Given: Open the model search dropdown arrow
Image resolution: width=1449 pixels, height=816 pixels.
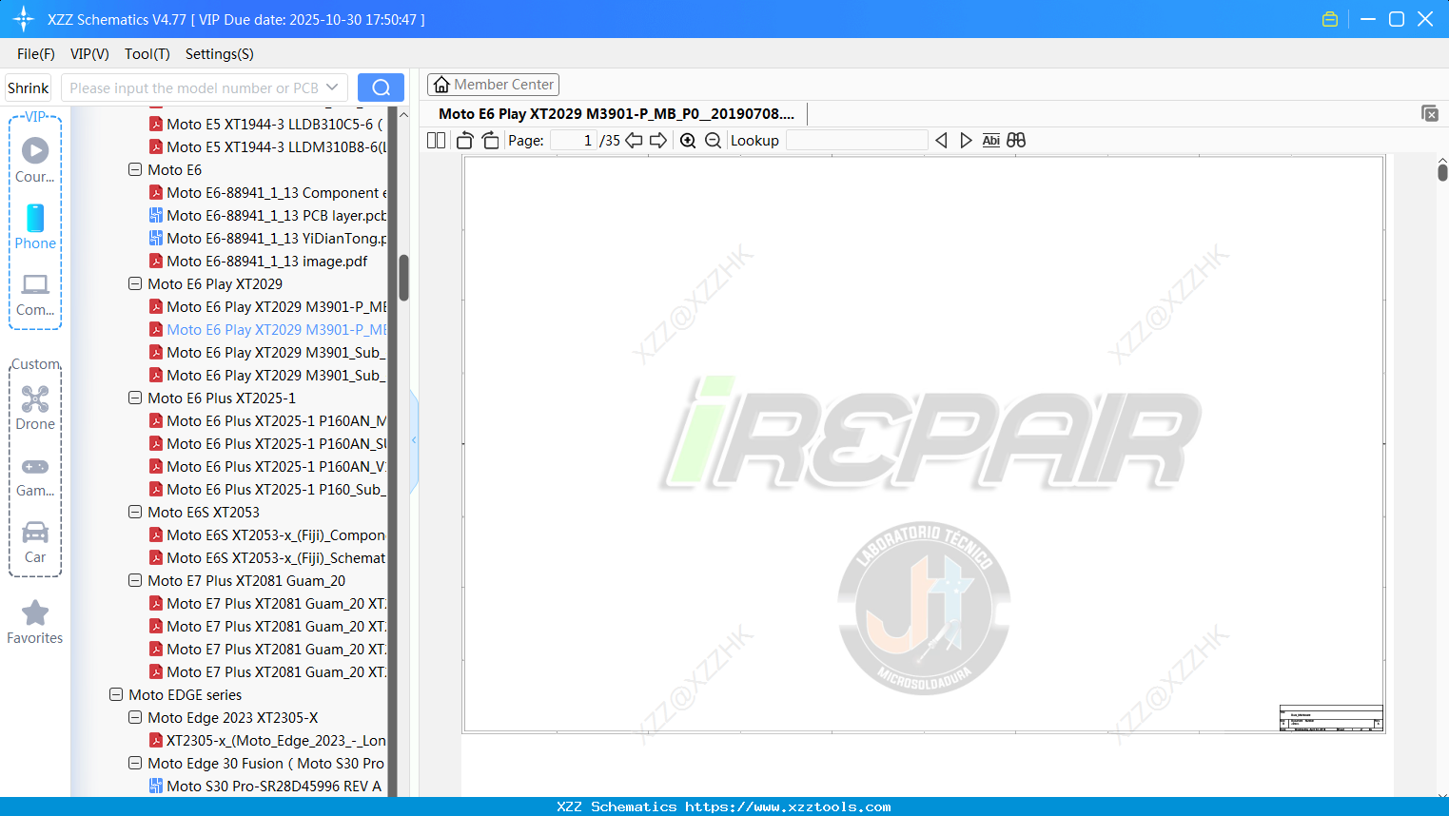Looking at the screenshot, I should (332, 87).
